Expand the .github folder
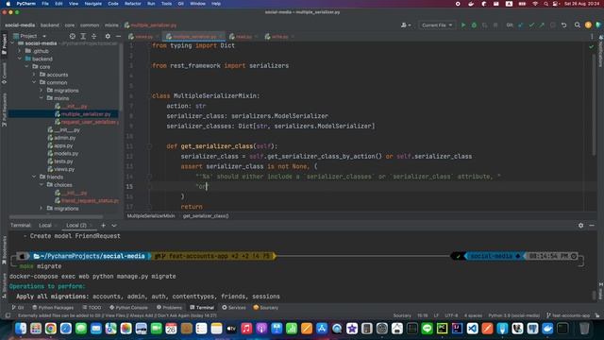 (20, 51)
